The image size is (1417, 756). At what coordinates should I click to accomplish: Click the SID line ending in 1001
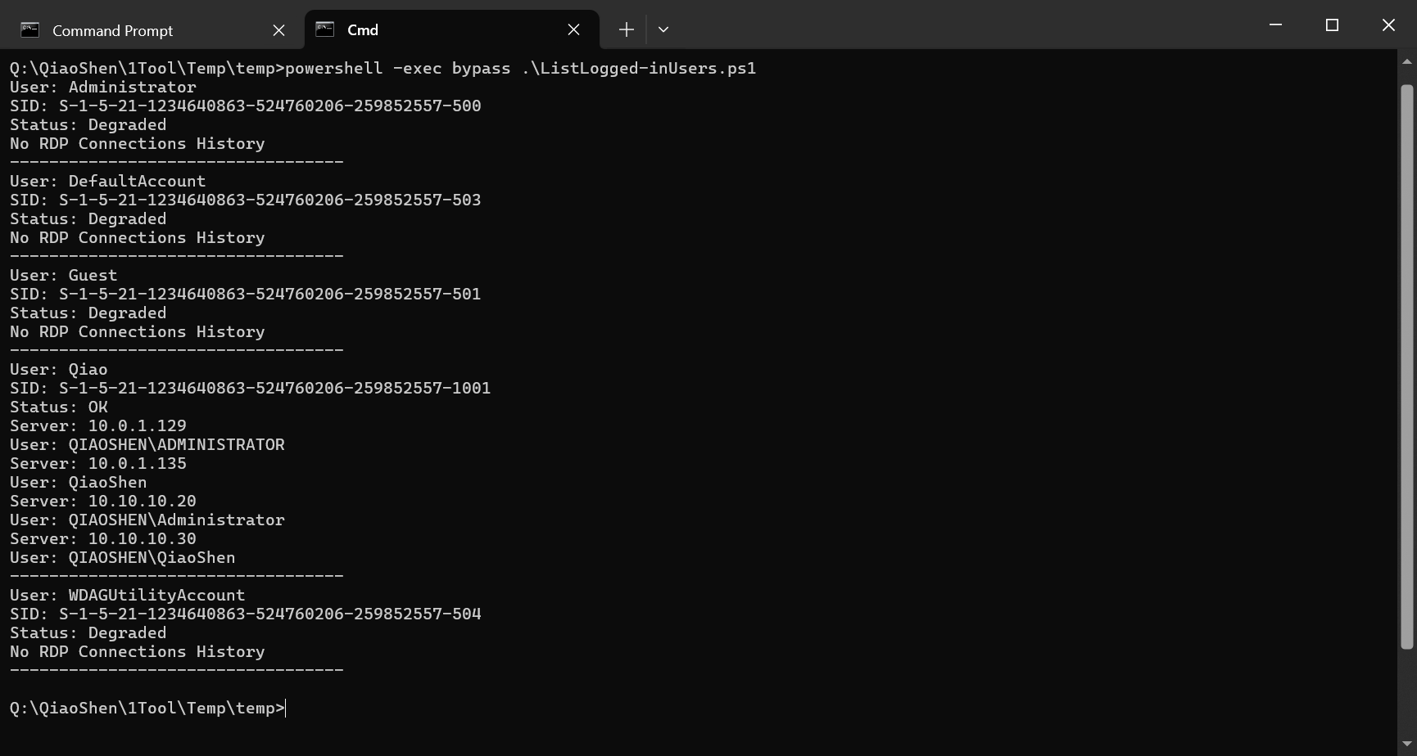[x=250, y=389]
